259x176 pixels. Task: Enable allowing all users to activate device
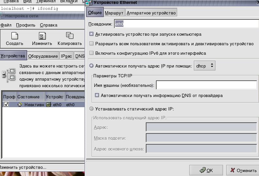point(91,44)
